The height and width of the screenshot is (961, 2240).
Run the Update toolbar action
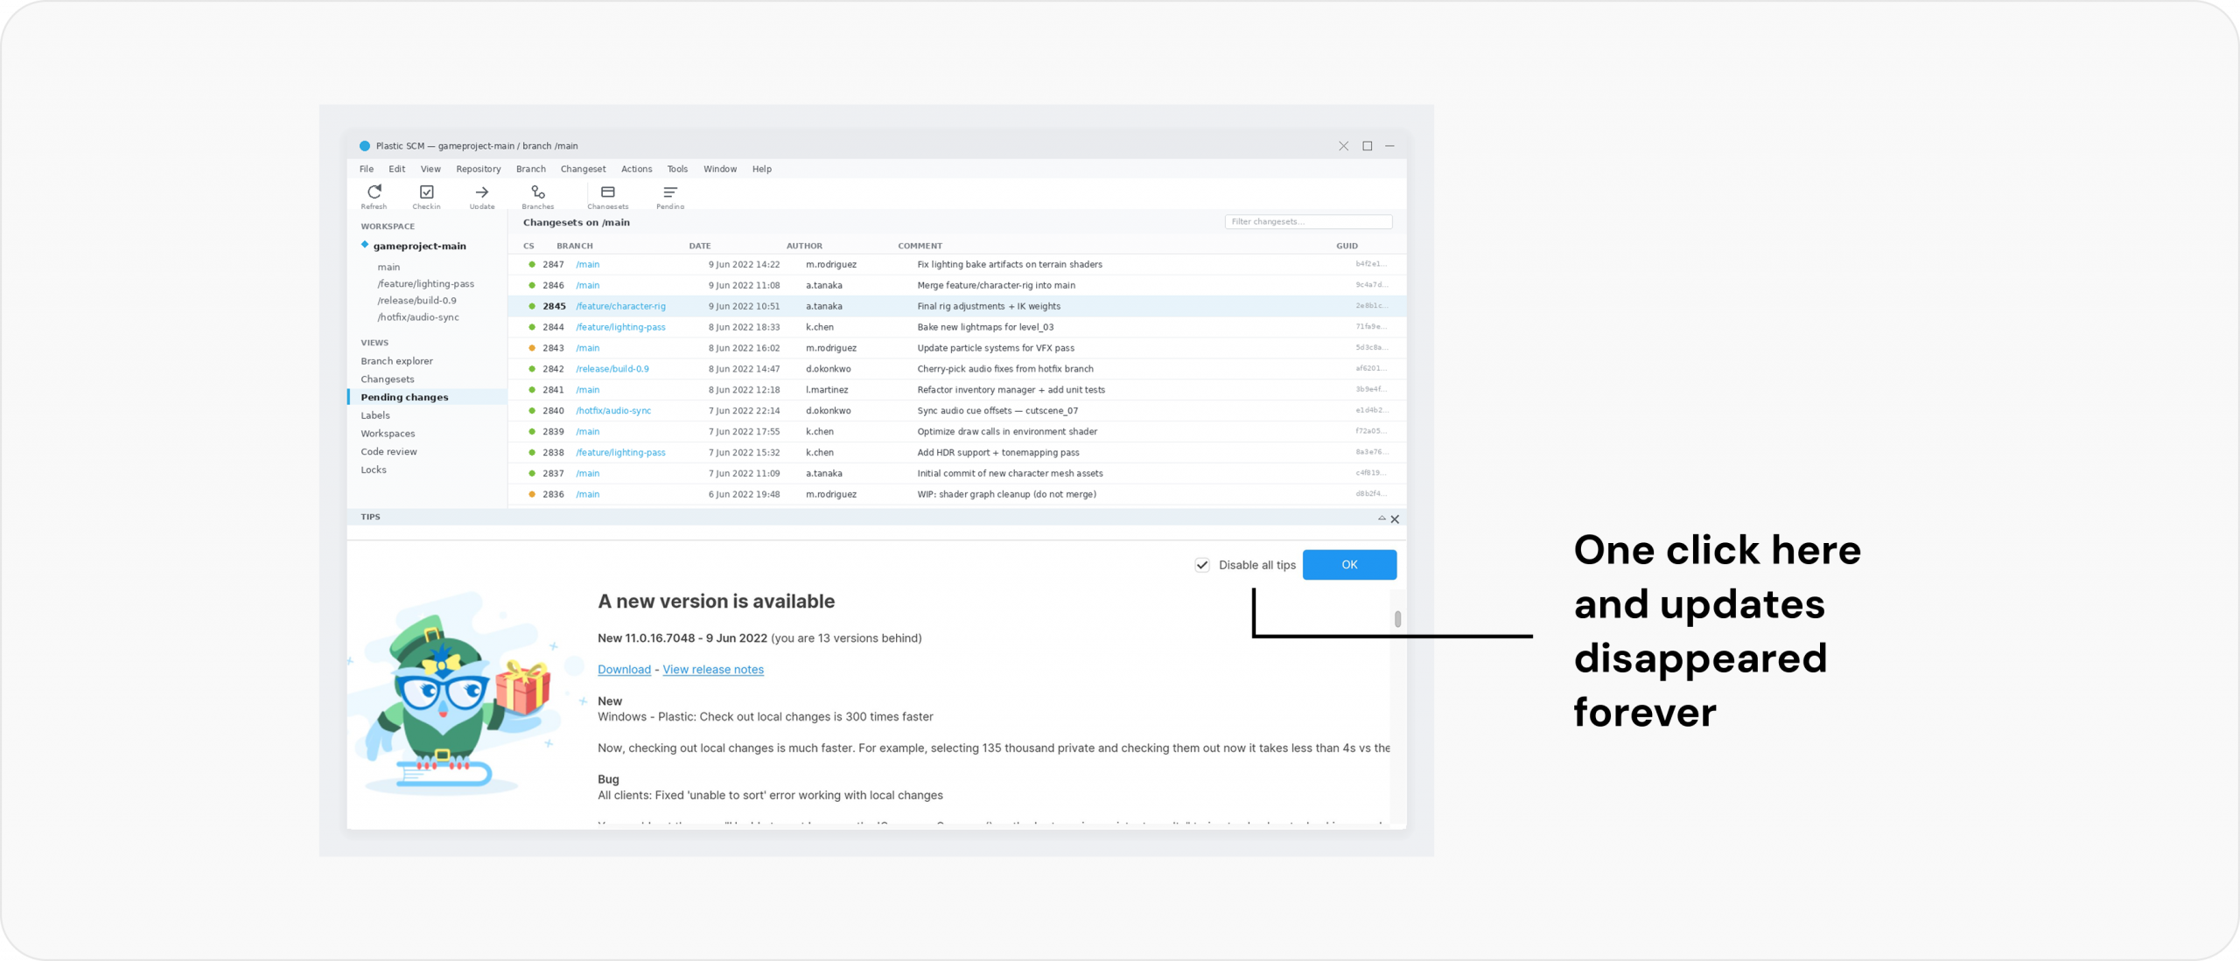tap(482, 192)
